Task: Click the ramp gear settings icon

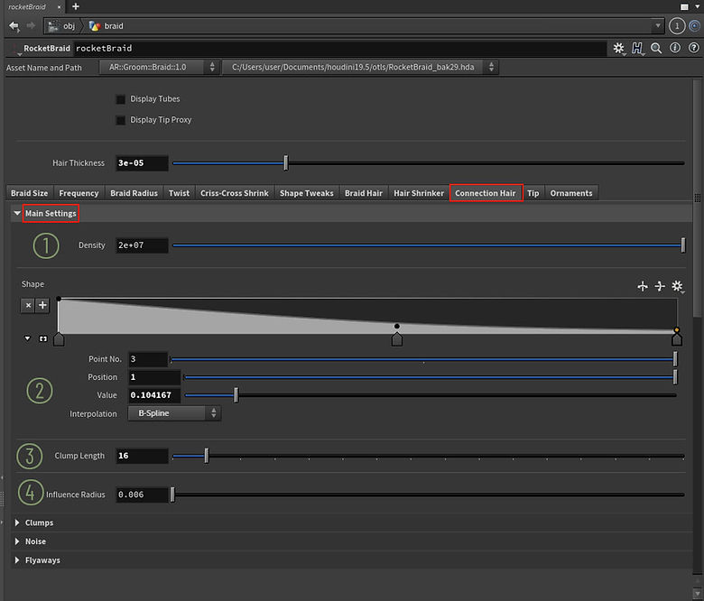Action: pos(677,286)
